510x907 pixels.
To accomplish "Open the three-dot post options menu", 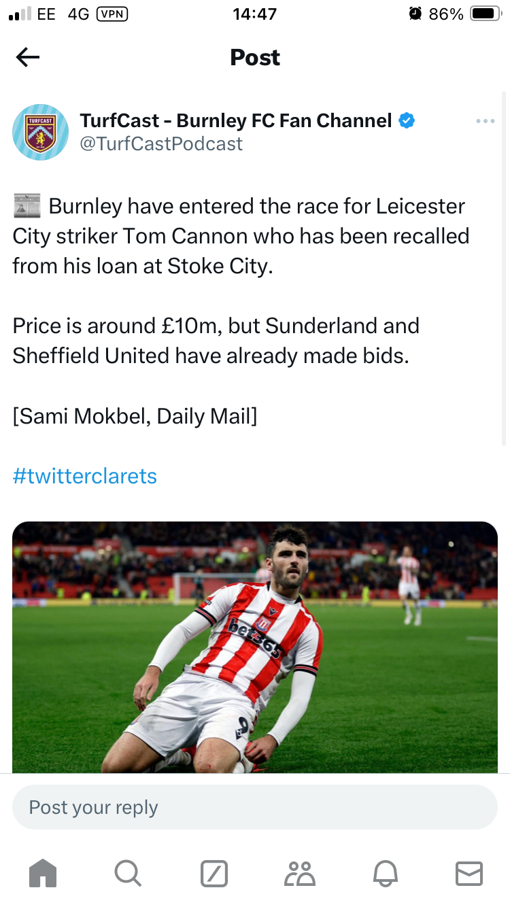I will click(485, 121).
